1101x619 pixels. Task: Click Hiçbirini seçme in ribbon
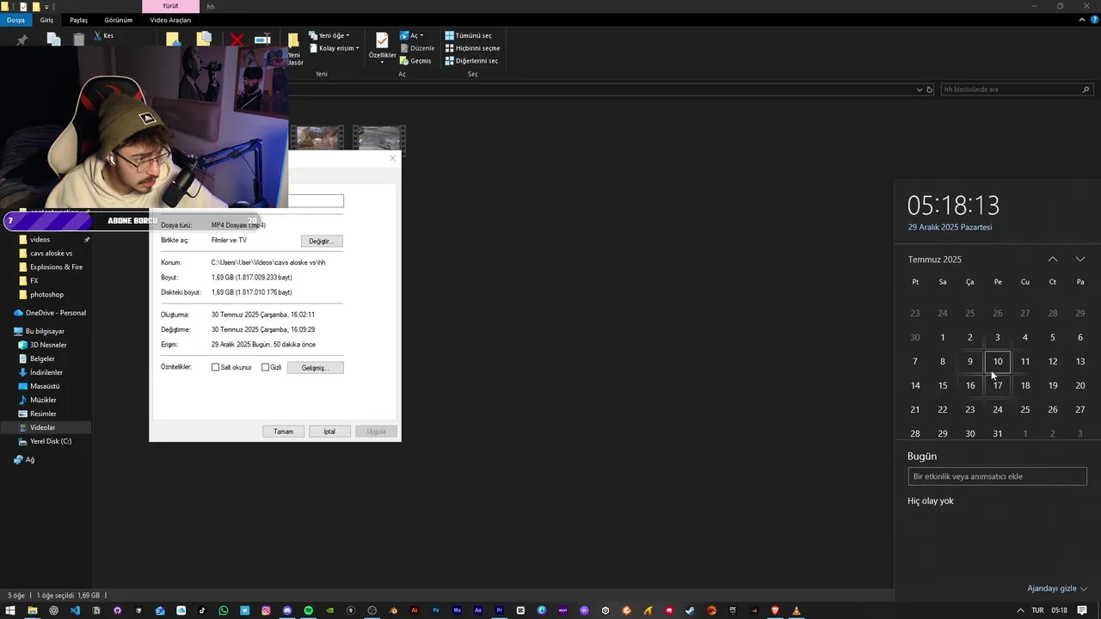pos(472,48)
